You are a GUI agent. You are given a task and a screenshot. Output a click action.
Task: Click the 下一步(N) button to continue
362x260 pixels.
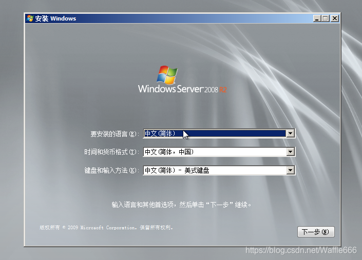coord(316,232)
